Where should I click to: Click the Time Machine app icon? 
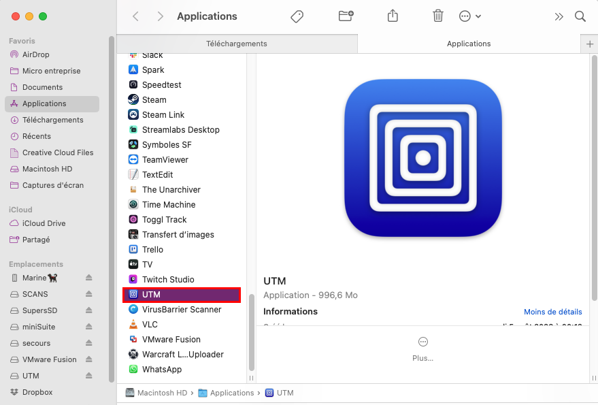pyautogui.click(x=133, y=205)
